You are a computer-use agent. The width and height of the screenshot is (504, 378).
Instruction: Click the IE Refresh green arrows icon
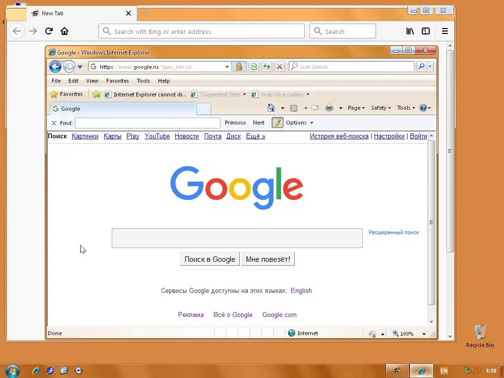267,66
